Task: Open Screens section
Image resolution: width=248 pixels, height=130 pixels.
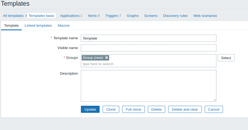Action: tap(151, 16)
